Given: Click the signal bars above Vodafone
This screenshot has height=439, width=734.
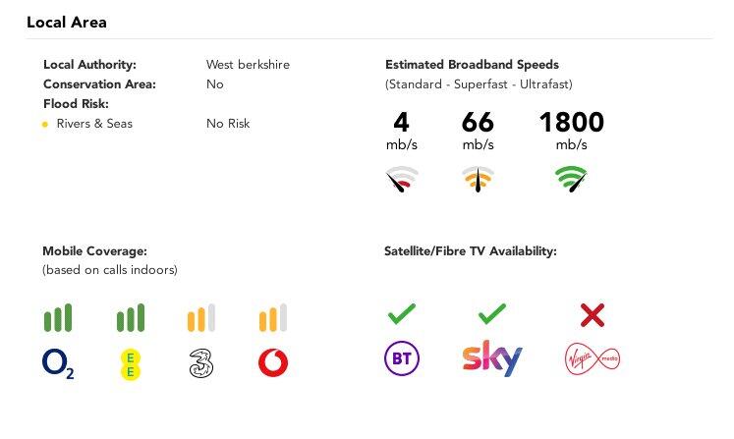Looking at the screenshot, I should (x=272, y=318).
